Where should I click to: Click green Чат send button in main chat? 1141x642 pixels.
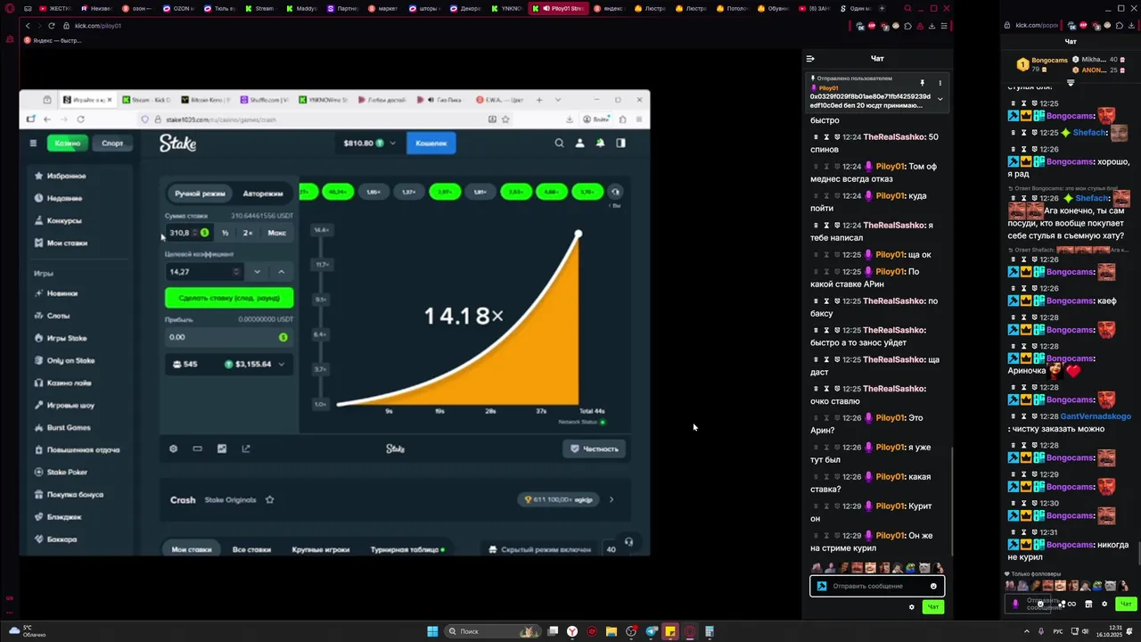click(932, 607)
